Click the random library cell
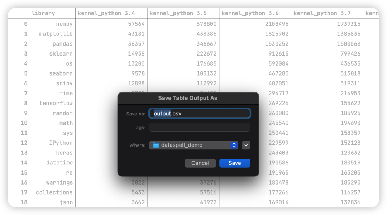This screenshot has width=387, height=215. click(x=62, y=113)
